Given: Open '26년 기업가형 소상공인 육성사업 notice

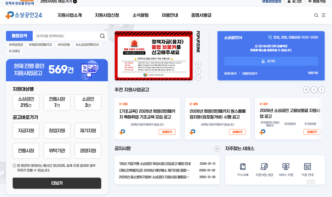Looking at the screenshot, I should click(155, 164).
